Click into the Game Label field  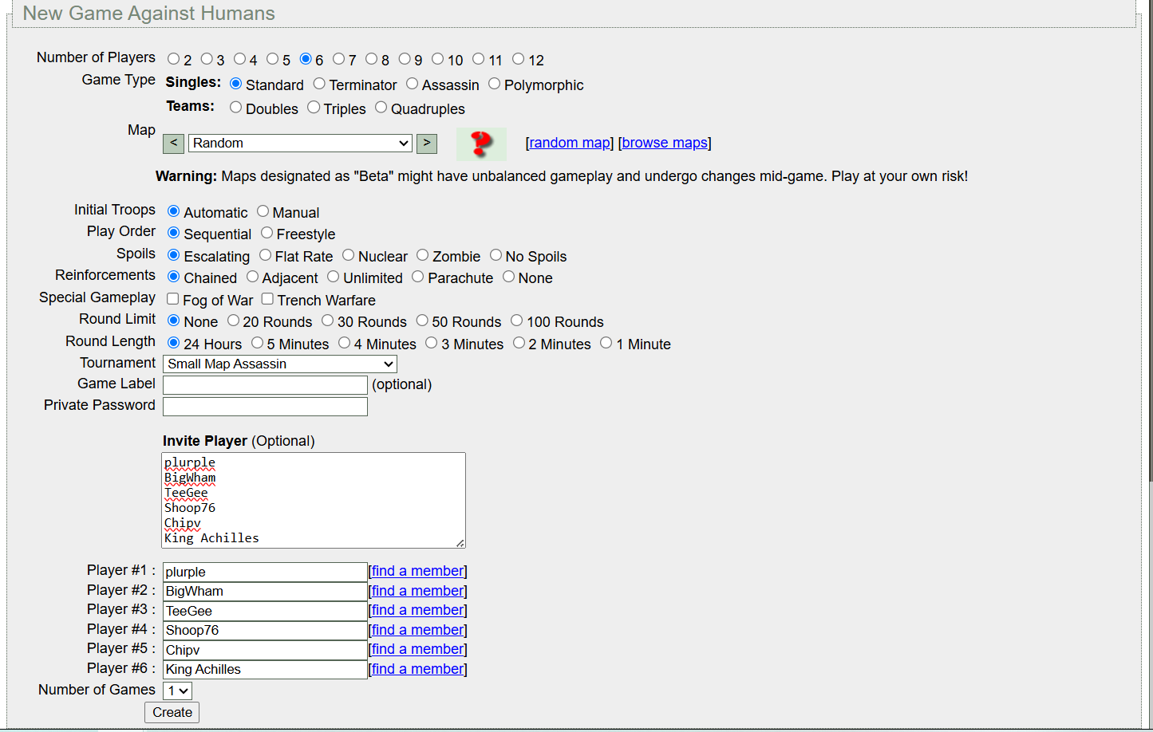265,385
